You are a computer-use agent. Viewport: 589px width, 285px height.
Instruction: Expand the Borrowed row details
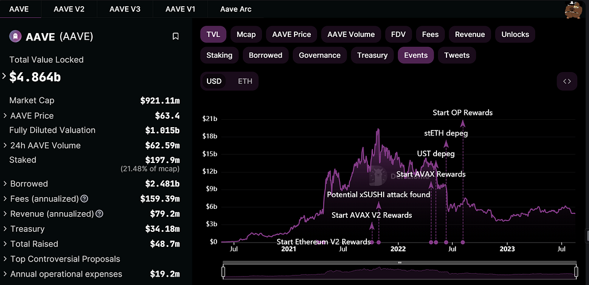(4, 184)
